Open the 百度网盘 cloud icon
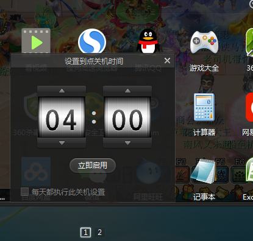Image resolution: width=253 pixels, height=241 pixels. point(36,172)
